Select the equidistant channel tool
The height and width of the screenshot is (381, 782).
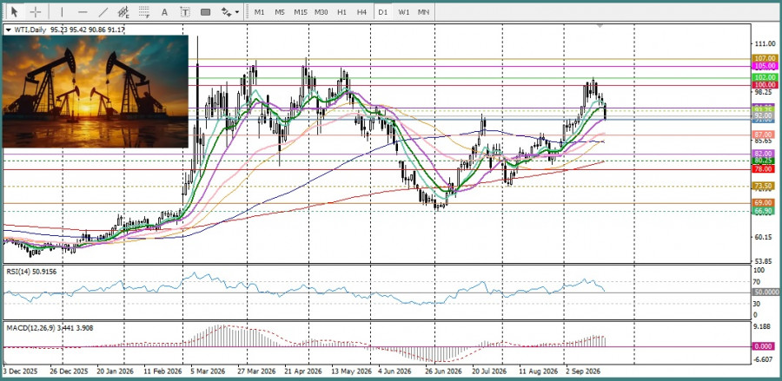coord(123,11)
